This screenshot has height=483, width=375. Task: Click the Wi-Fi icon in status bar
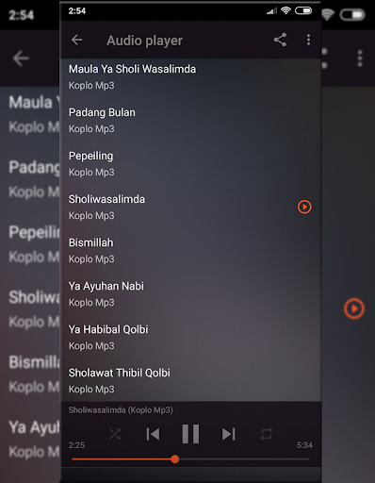(285, 10)
